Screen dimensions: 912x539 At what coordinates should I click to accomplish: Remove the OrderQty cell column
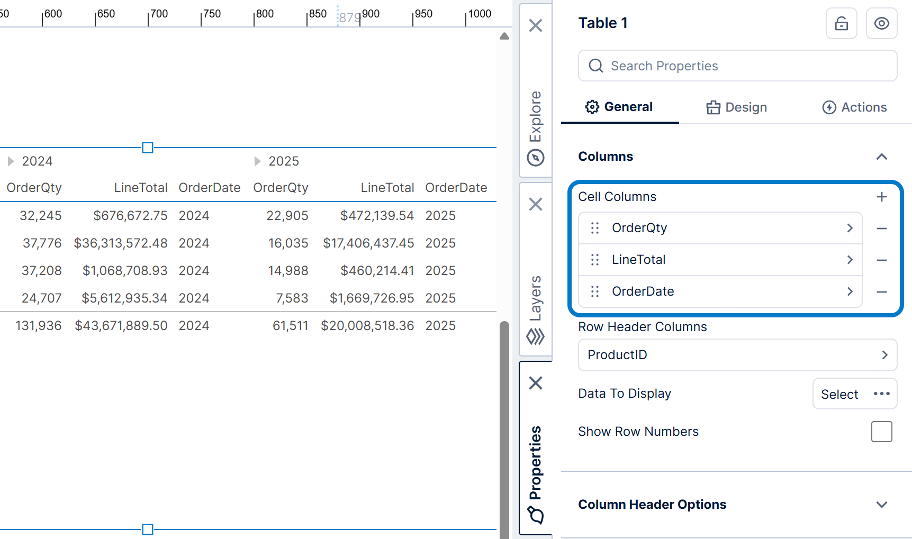pyautogui.click(x=881, y=229)
